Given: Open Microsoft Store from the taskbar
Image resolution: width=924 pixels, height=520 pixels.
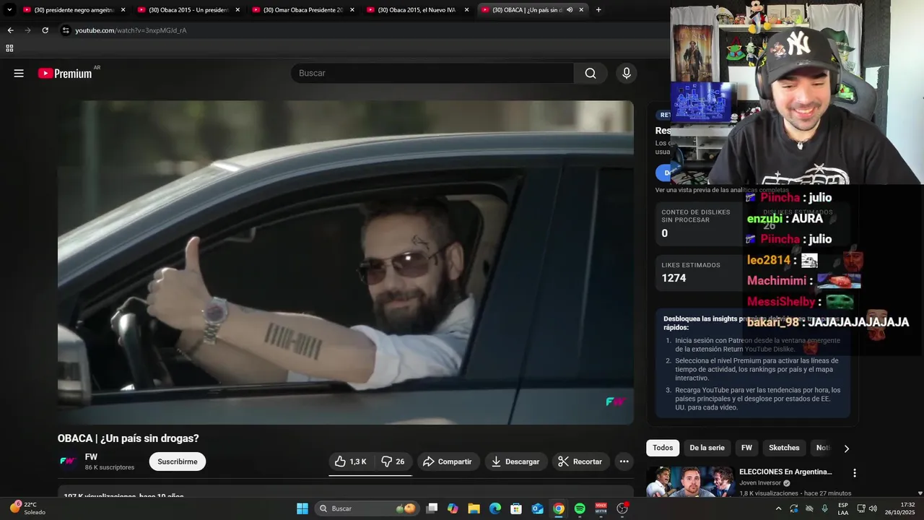Looking at the screenshot, I should [516, 508].
